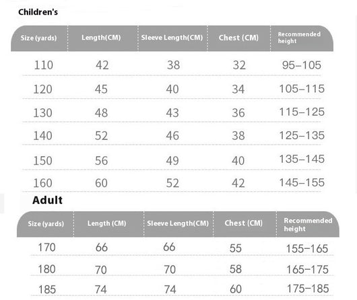Select adult size 170 cell
357x300 pixels.
coord(46,248)
